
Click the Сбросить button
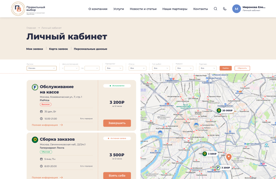click(242, 68)
